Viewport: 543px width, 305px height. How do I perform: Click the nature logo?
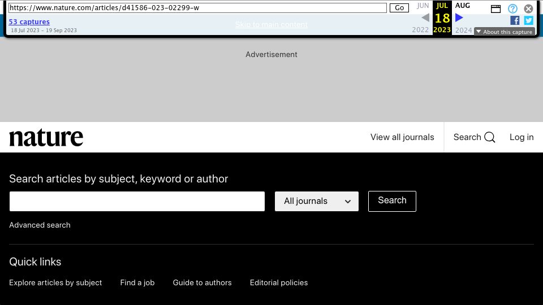46,138
